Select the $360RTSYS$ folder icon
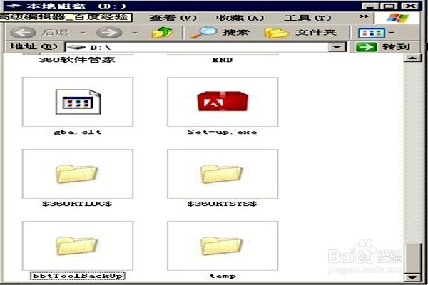The height and width of the screenshot is (285, 428). click(x=223, y=174)
